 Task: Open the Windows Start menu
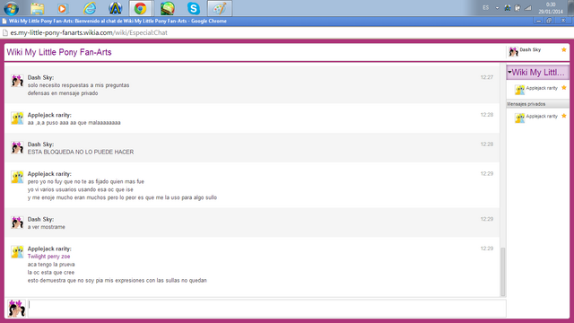[11, 8]
